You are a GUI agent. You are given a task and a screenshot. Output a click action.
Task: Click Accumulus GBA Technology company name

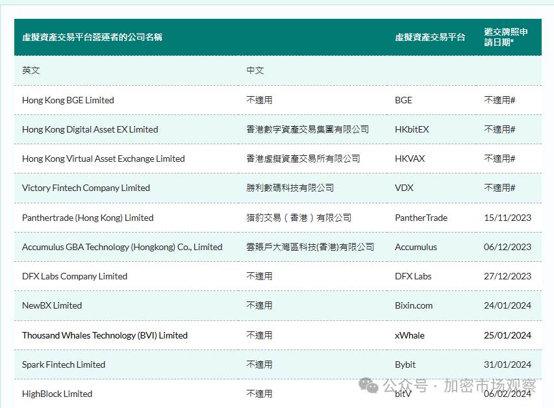coord(122,247)
